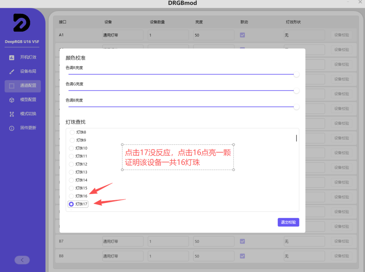Click the 灯珠 list scrollbar
Screen dimensions: 365x272
(x=296, y=138)
